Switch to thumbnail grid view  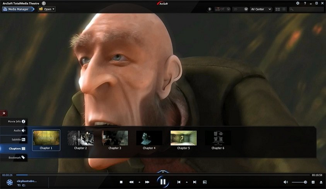(x=278, y=9)
